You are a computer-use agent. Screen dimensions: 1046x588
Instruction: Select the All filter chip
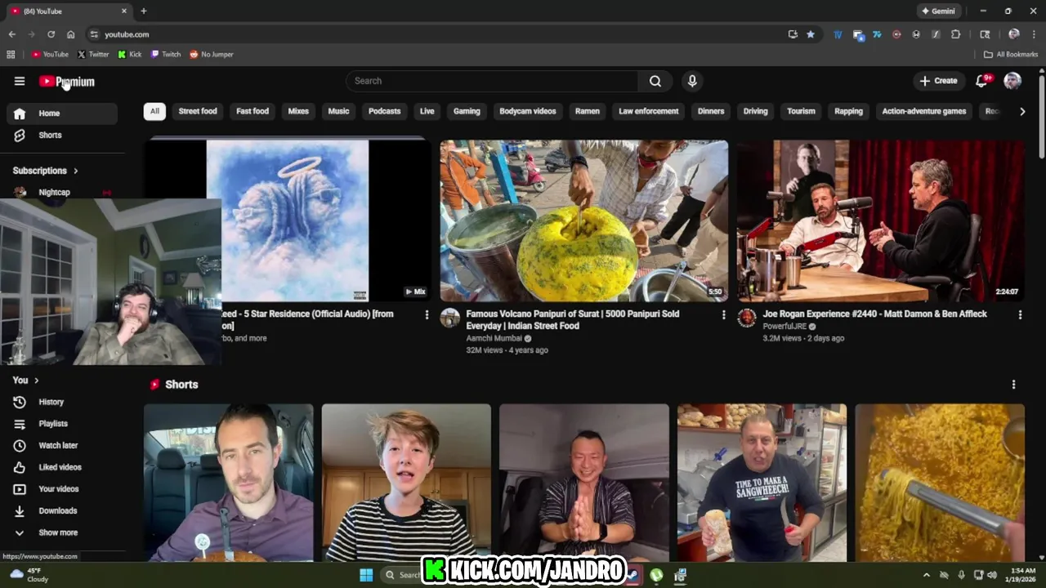[x=154, y=111]
